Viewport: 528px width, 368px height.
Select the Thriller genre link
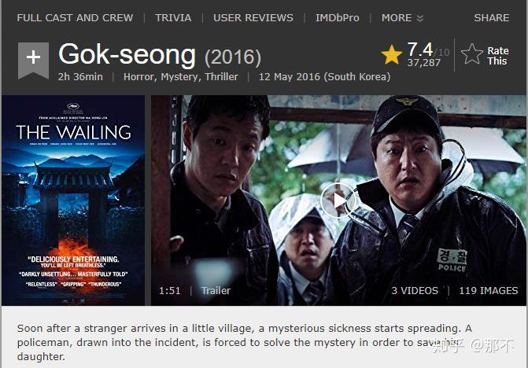pos(222,77)
